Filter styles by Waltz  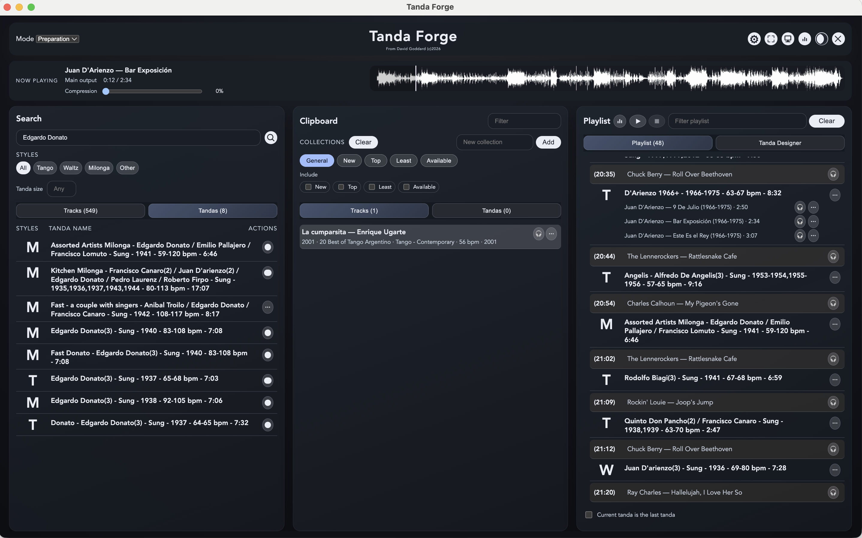[70, 168]
